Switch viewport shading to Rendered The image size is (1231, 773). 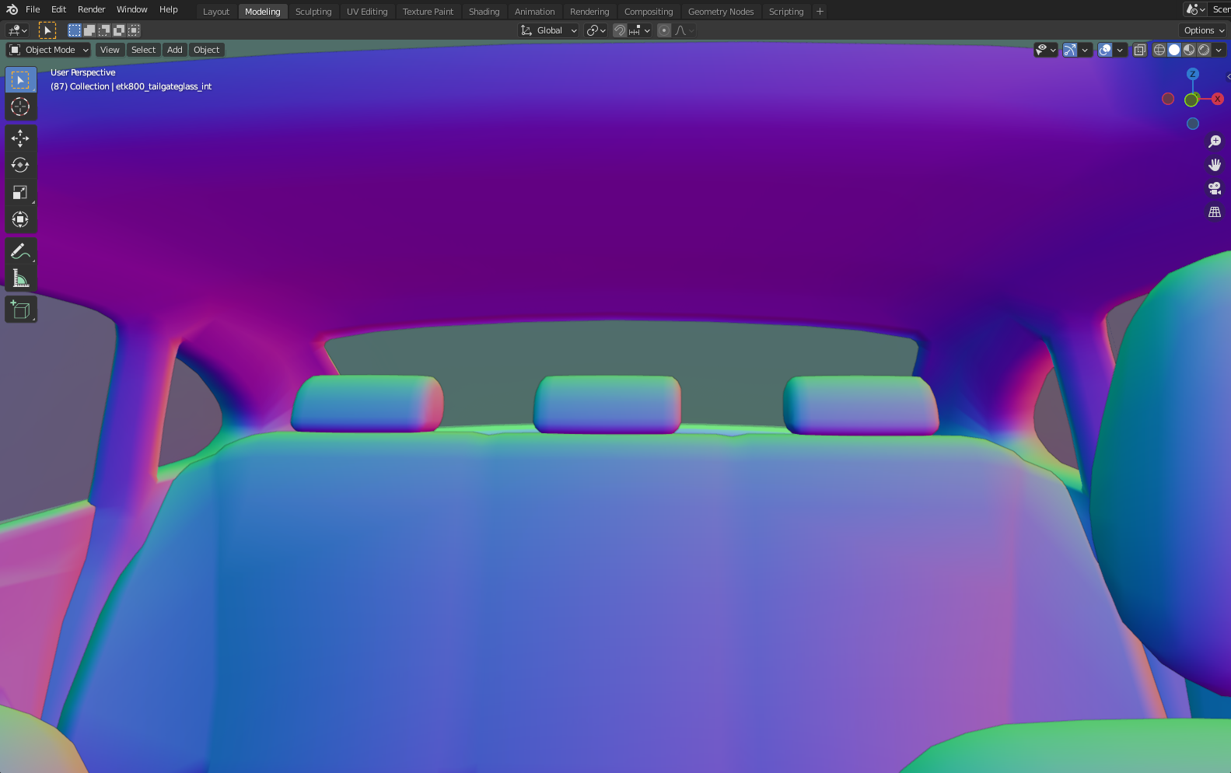pos(1204,50)
